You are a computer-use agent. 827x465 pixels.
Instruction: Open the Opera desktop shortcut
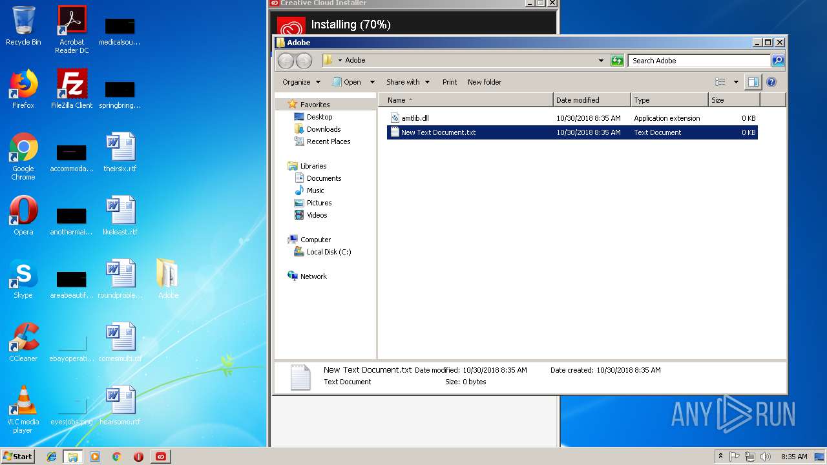23,216
